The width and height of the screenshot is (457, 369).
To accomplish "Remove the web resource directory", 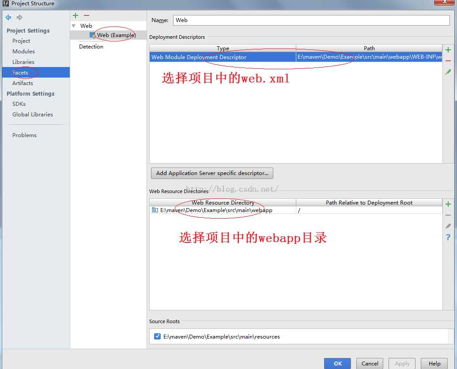I will 448,215.
